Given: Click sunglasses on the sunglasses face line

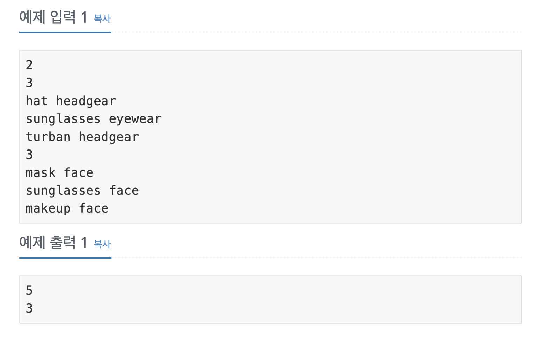Looking at the screenshot, I should 63,191.
